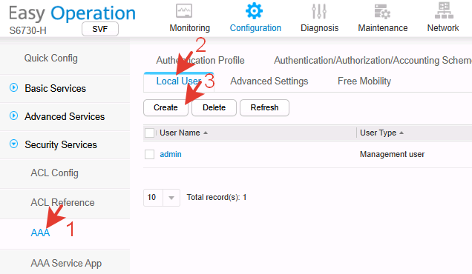Open the Diagnosis sliders icon
This screenshot has height=274, width=472.
319,11
